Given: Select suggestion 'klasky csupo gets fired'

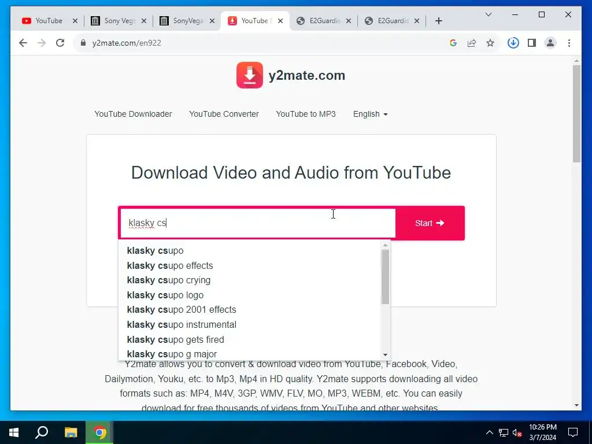Looking at the screenshot, I should coord(250,340).
